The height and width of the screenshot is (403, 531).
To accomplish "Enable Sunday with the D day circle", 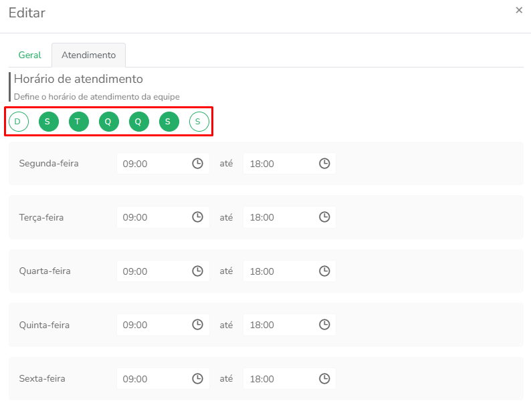I will point(19,122).
